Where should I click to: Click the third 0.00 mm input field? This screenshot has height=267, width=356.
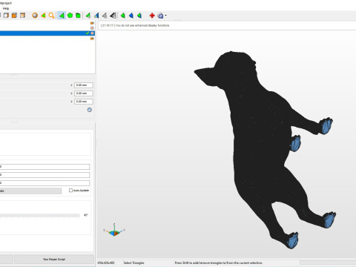[x=84, y=102]
